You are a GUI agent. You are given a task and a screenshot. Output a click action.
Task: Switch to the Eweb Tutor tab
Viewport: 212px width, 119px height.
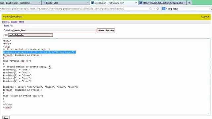tap(66, 3)
